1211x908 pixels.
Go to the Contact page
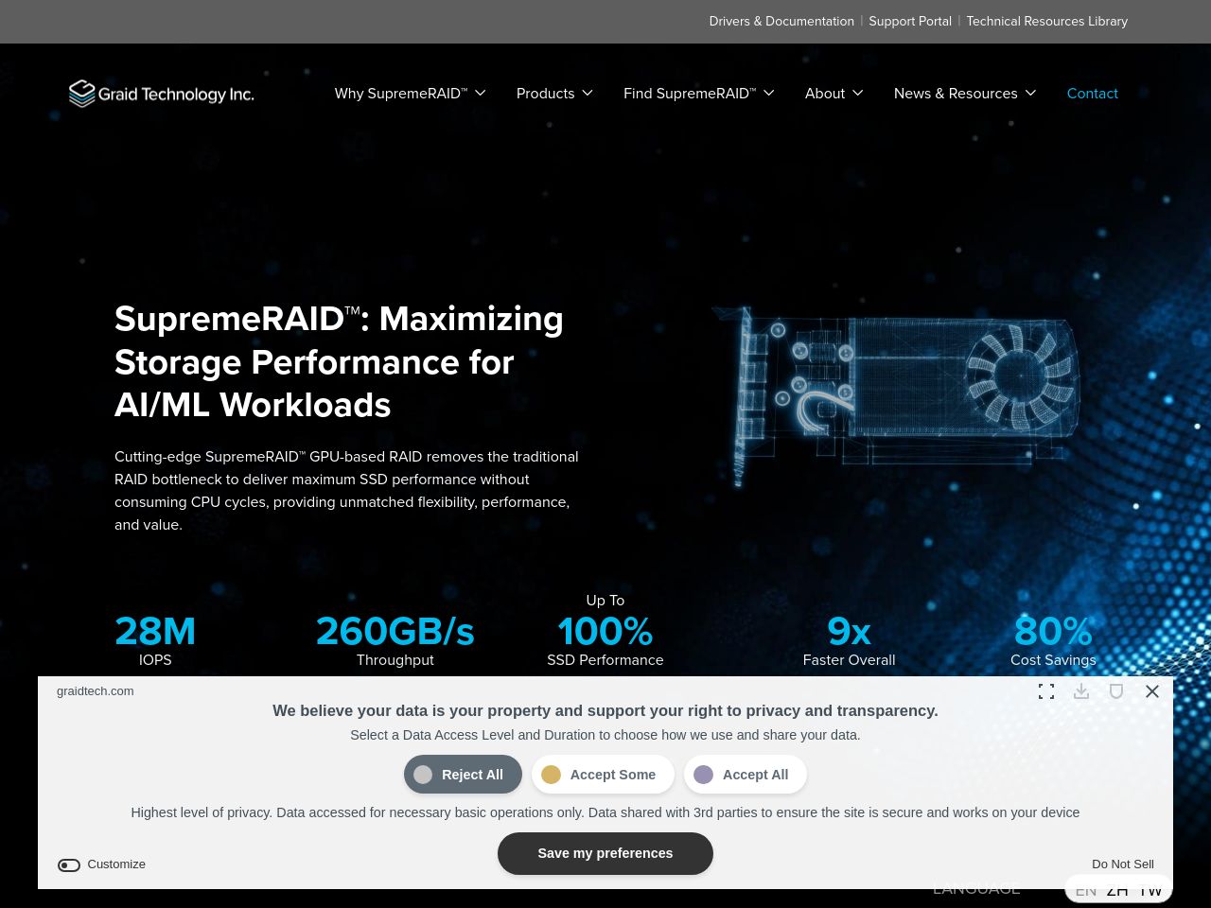tap(1092, 94)
